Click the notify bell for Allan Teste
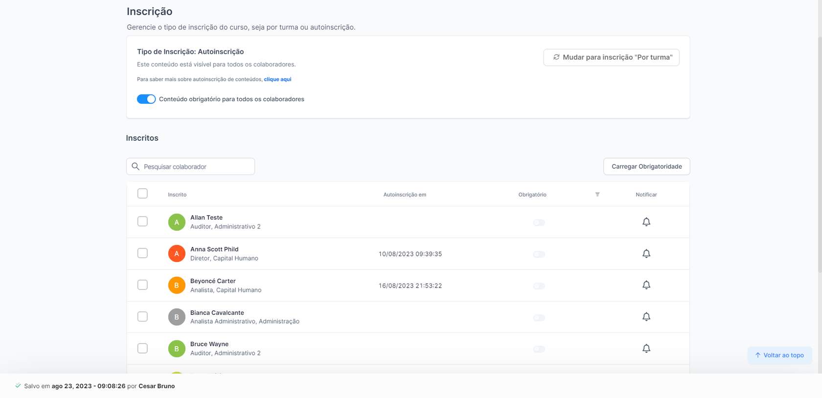 pyautogui.click(x=646, y=222)
